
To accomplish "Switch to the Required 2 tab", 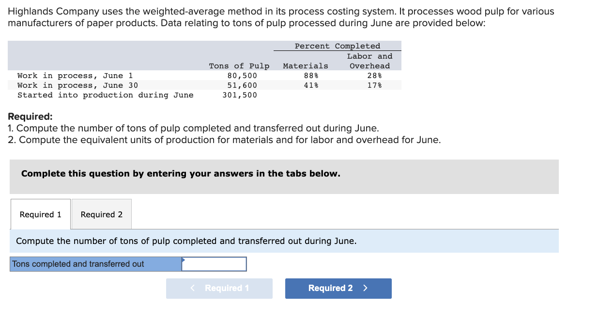I will click(x=101, y=214).
